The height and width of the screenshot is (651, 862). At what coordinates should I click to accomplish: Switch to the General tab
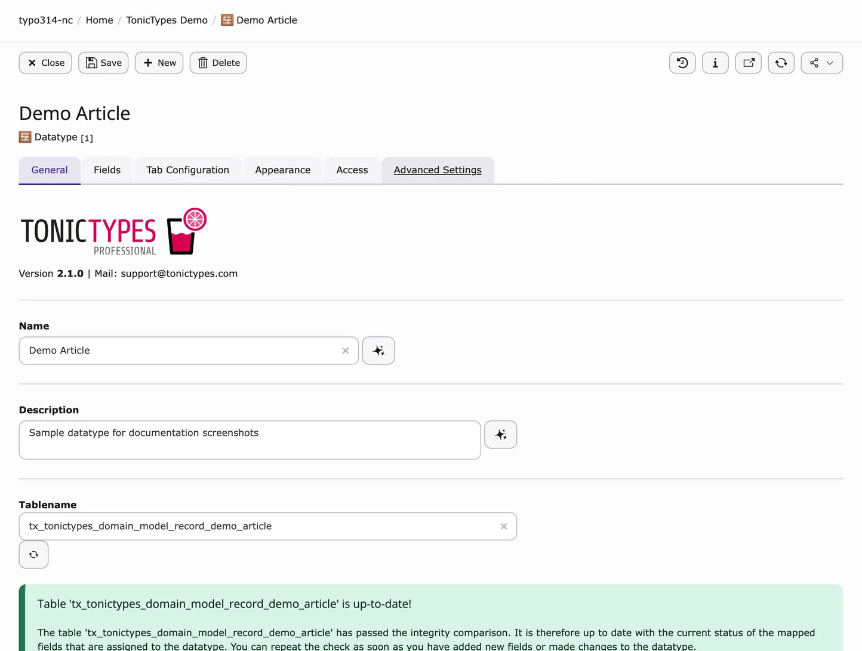50,170
